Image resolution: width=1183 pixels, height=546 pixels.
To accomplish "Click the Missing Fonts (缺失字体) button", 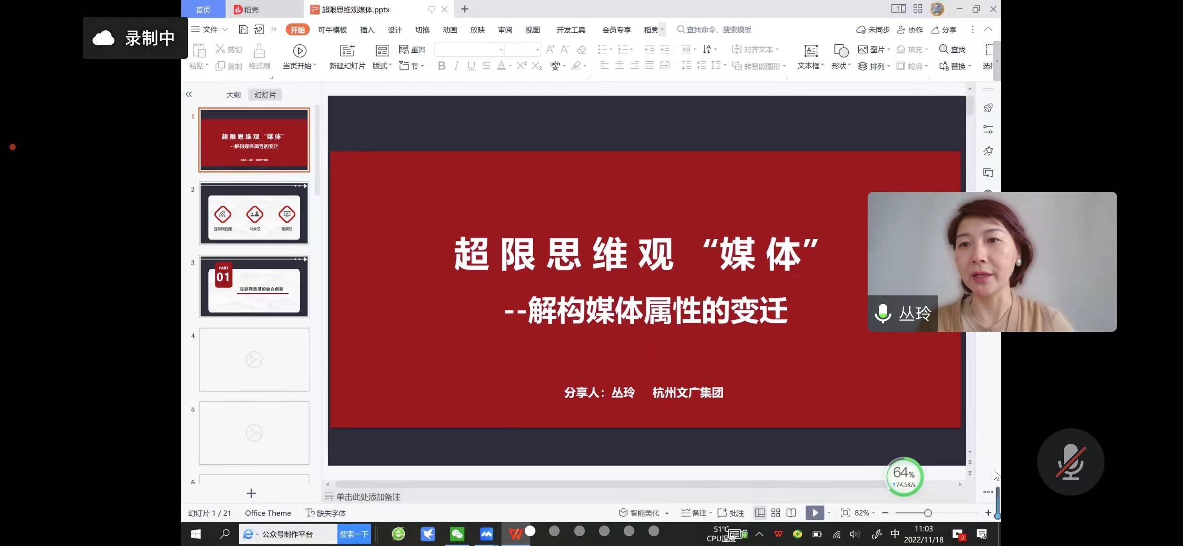I will (x=326, y=513).
